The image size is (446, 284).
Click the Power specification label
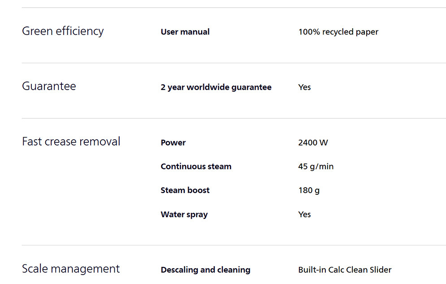pos(173,142)
